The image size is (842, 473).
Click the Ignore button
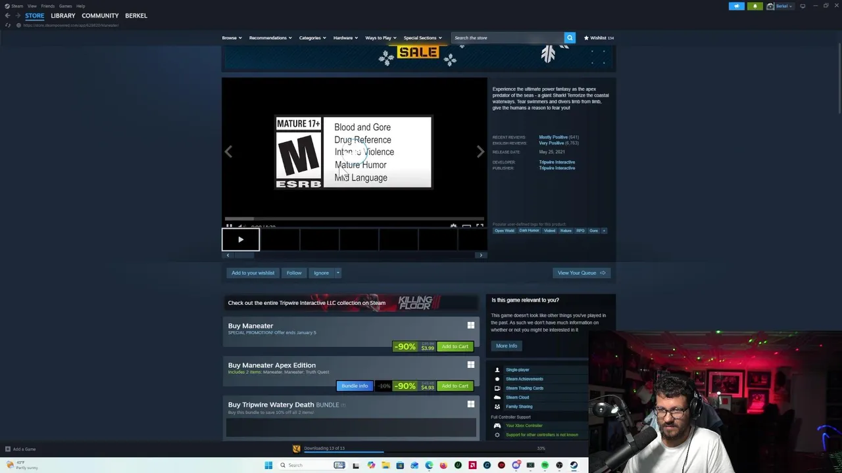click(321, 273)
